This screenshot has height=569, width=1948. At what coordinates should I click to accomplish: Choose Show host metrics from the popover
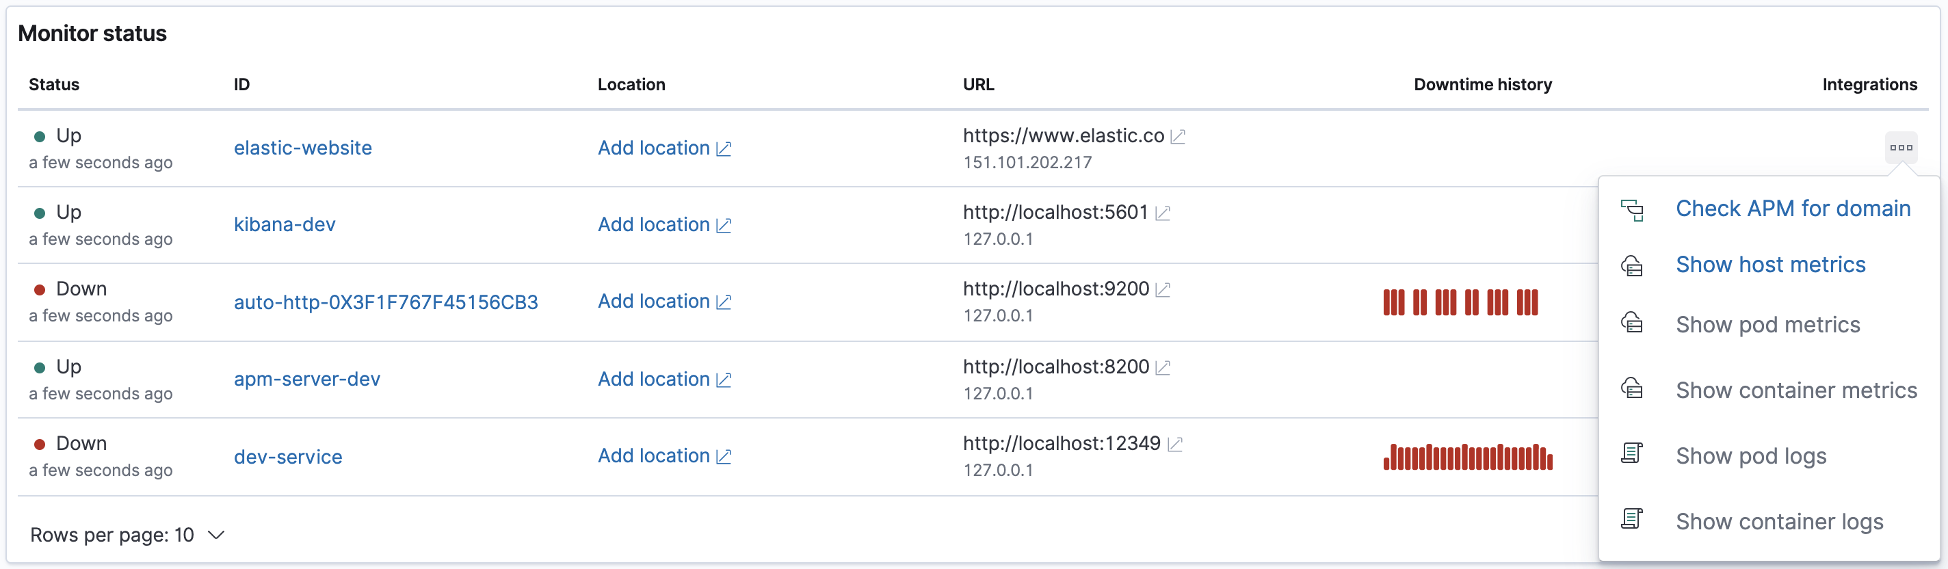[1771, 265]
